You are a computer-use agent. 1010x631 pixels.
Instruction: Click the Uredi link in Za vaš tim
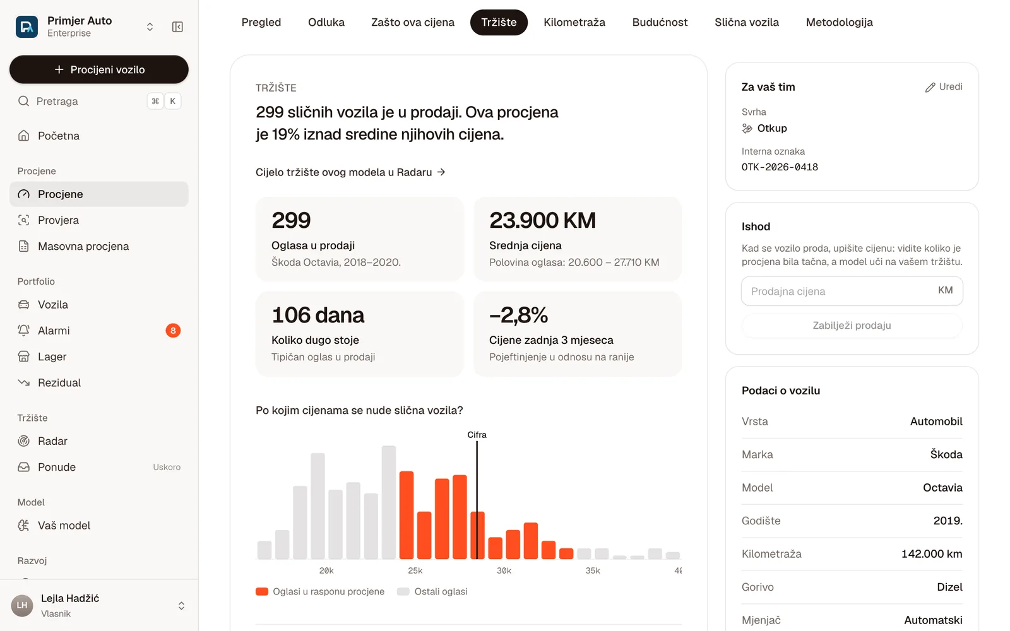click(x=944, y=87)
